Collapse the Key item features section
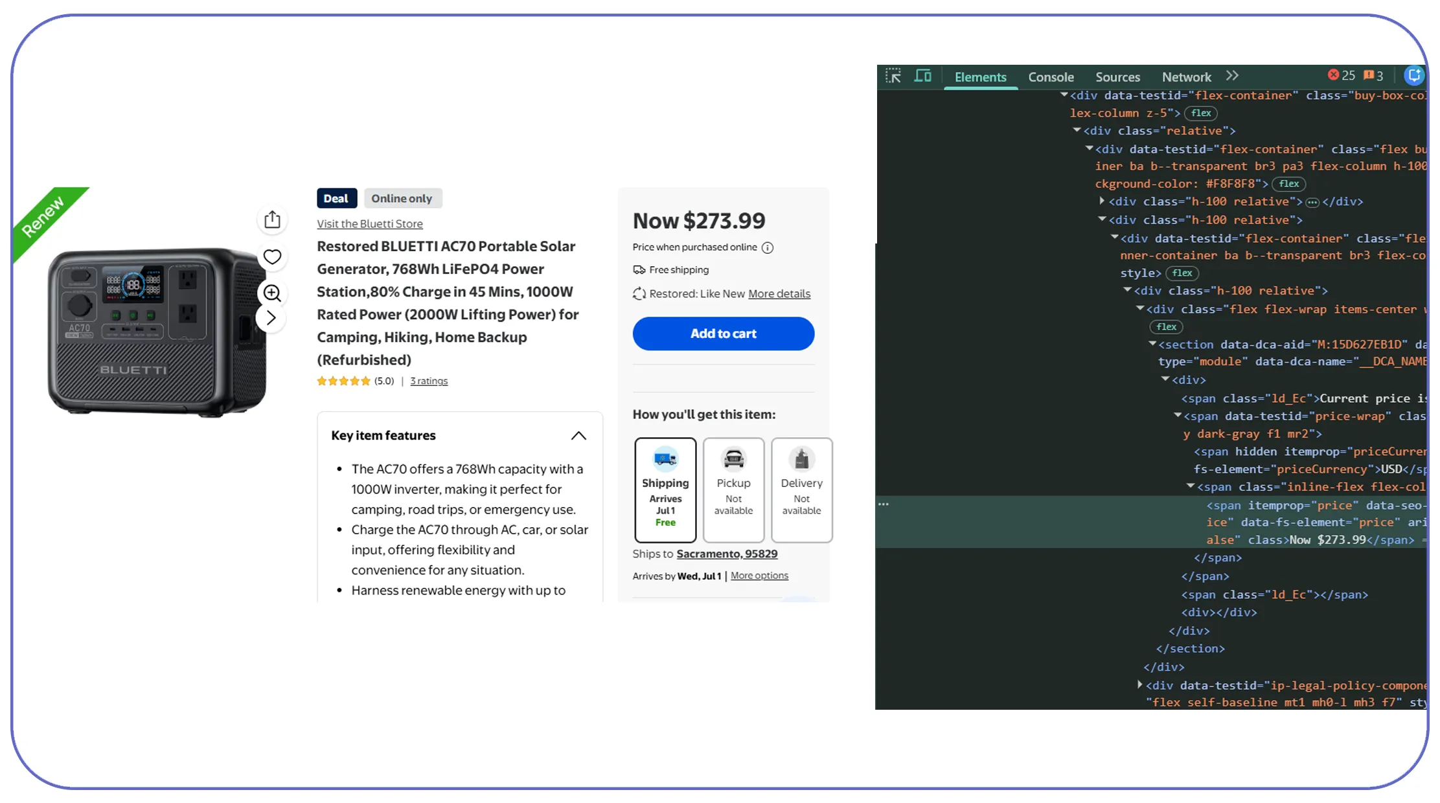Viewport: 1440px width, 803px height. coord(578,436)
